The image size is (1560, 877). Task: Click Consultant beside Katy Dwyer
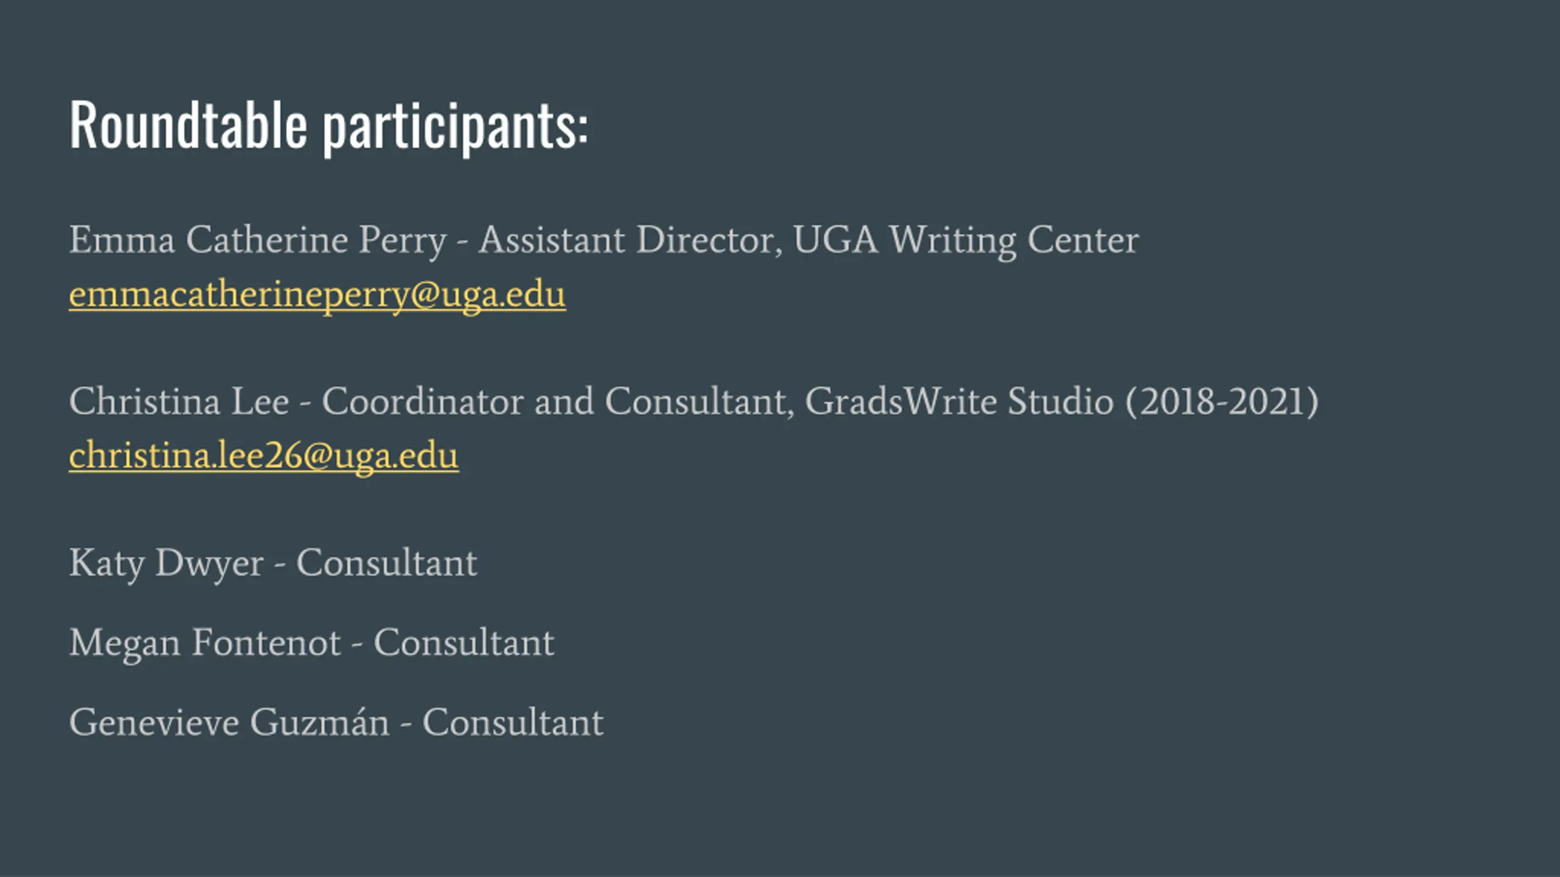(386, 563)
